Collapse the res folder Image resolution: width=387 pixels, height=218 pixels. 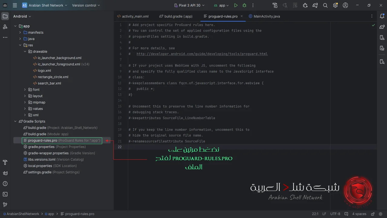tap(20, 45)
